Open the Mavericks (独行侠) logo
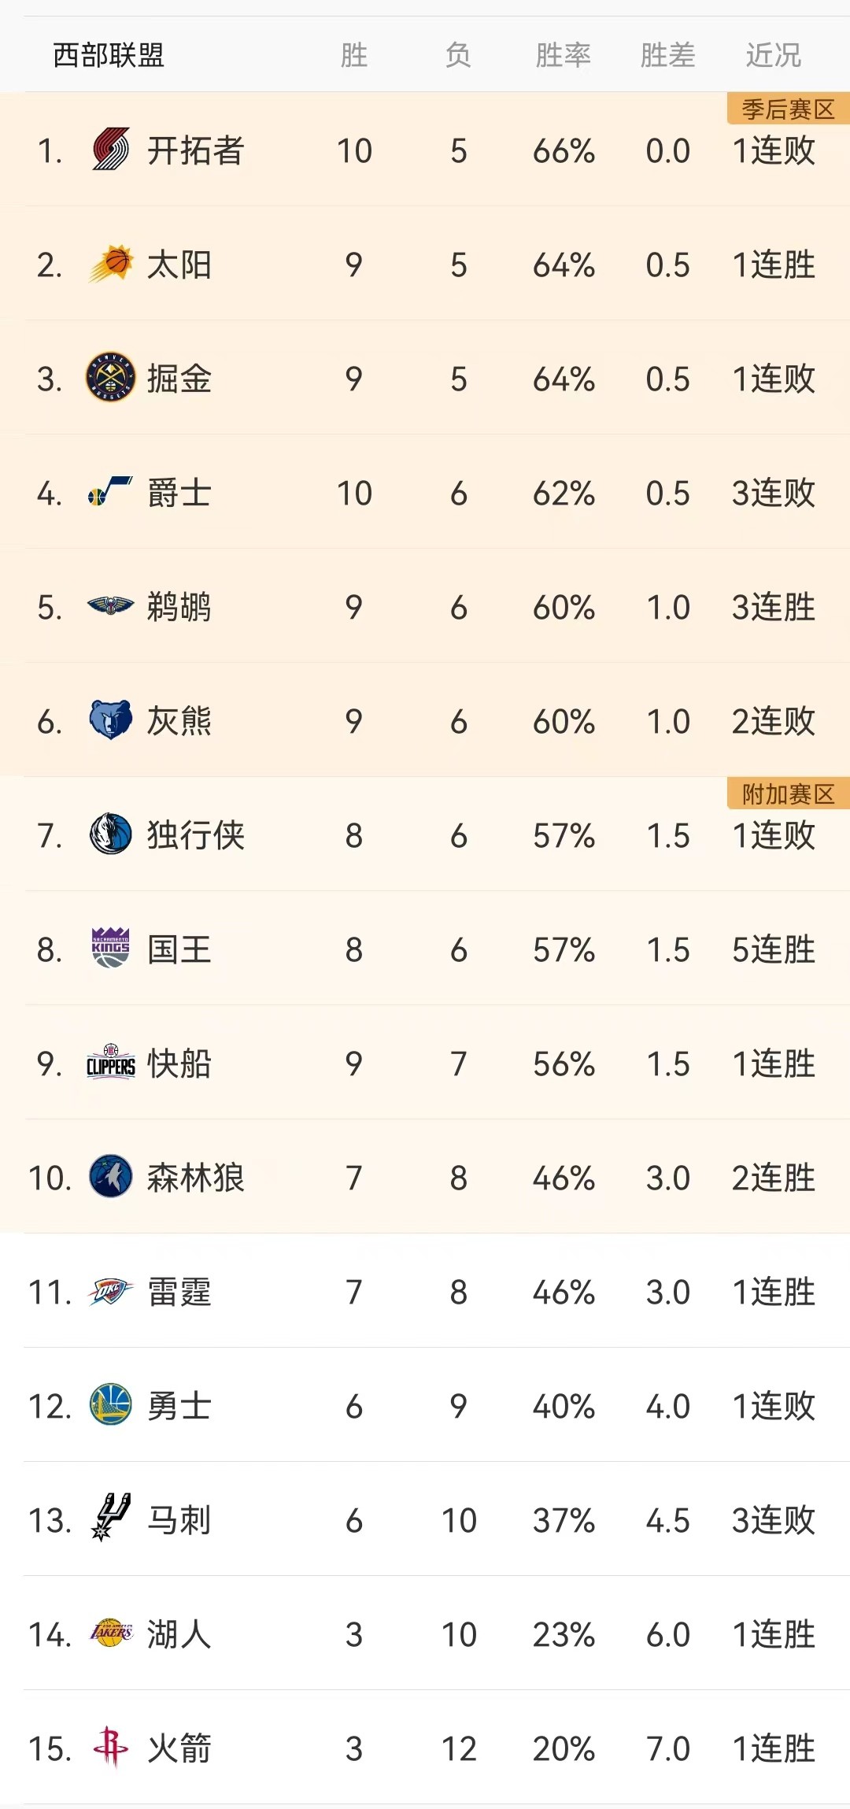This screenshot has width=850, height=1809. 110,834
